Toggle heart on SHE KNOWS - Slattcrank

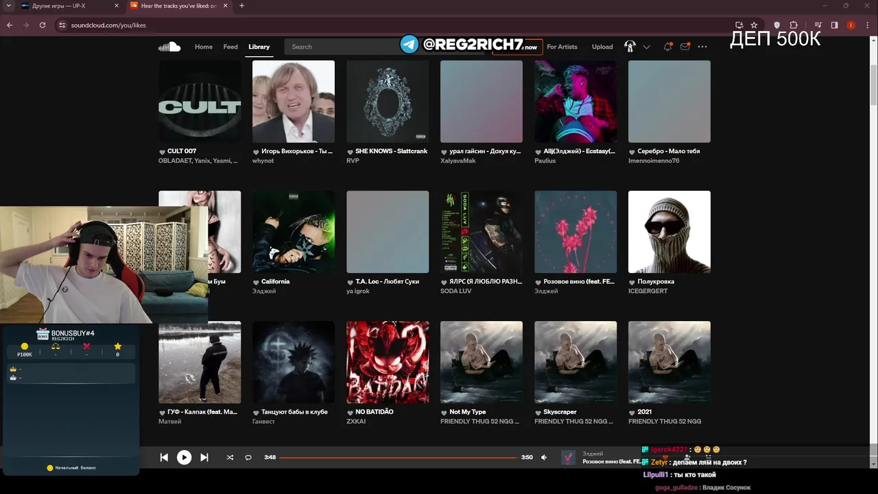click(350, 152)
